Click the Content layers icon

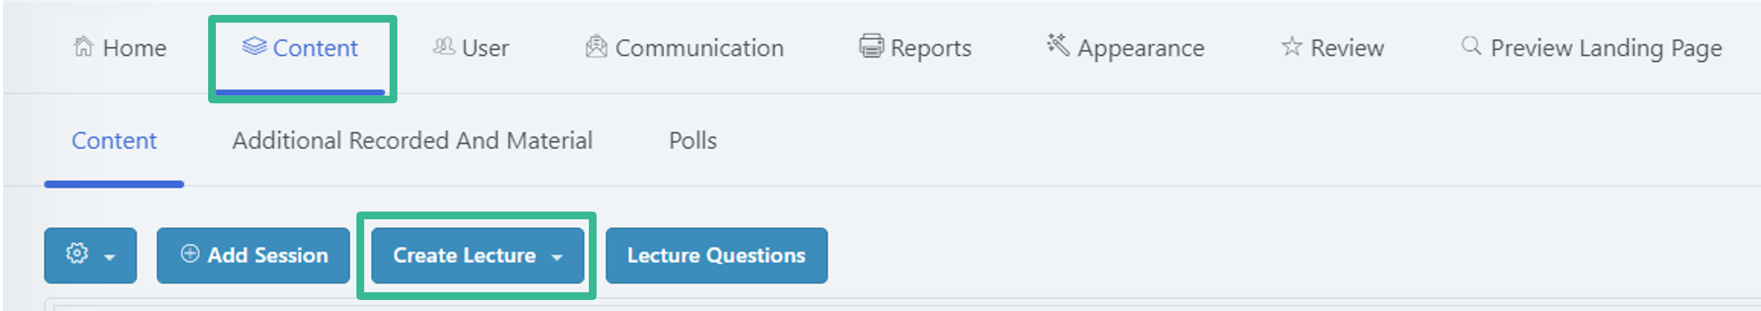pos(255,46)
